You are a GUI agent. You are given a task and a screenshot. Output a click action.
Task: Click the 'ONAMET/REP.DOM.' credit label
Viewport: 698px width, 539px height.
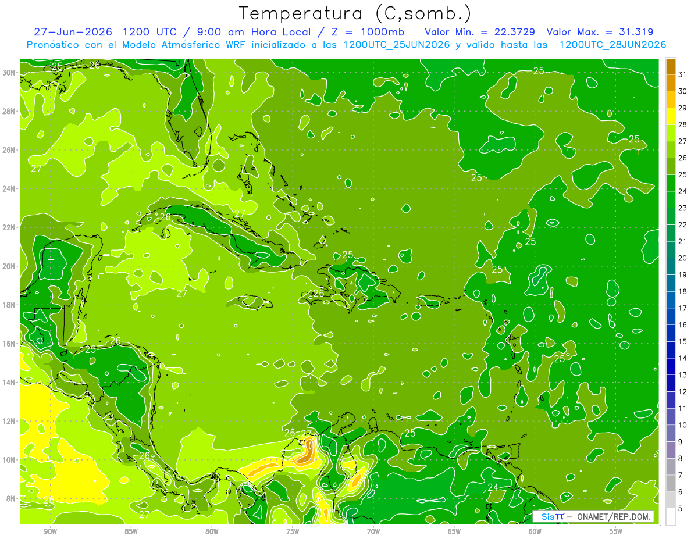tap(614, 516)
